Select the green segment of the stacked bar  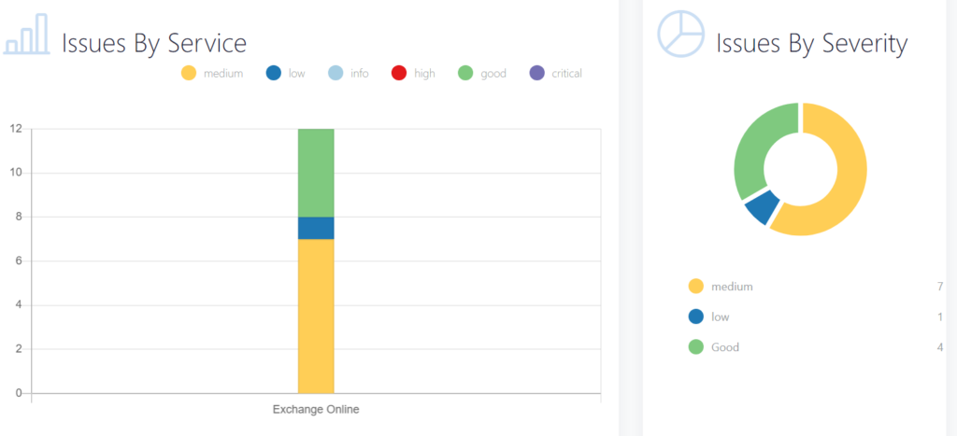click(x=316, y=173)
